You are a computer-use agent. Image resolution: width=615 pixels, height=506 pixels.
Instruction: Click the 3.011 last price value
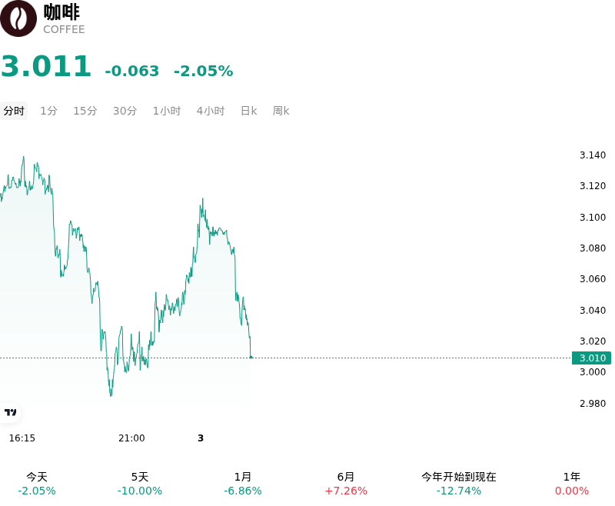[x=46, y=66]
